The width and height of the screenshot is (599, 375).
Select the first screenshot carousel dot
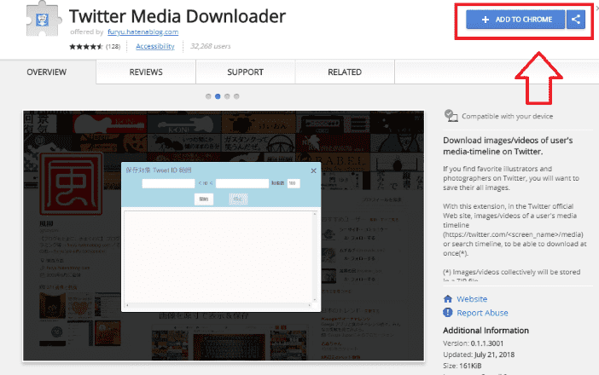(x=208, y=96)
